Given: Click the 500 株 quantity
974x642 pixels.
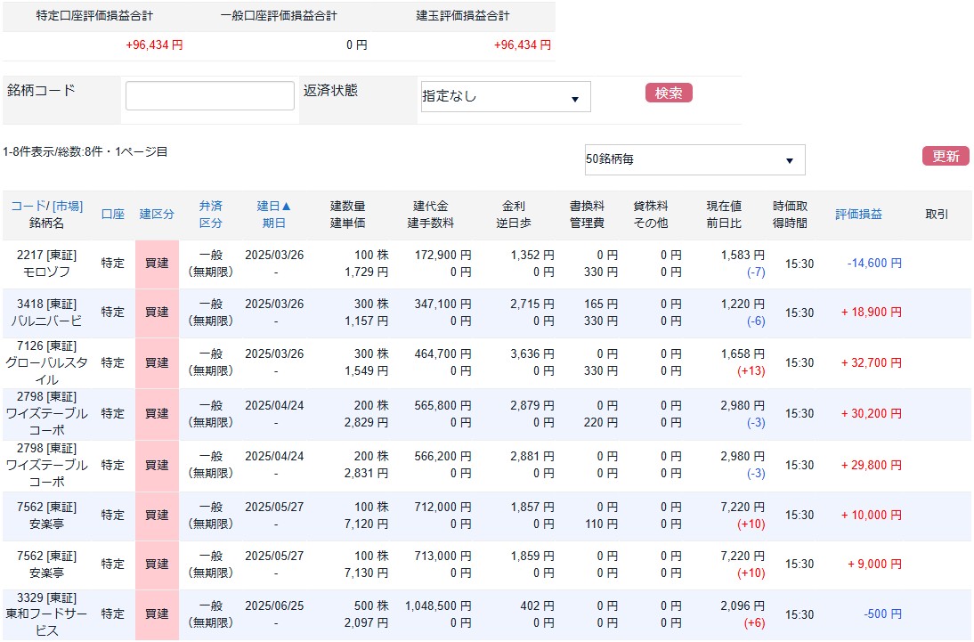Looking at the screenshot, I should tap(371, 606).
